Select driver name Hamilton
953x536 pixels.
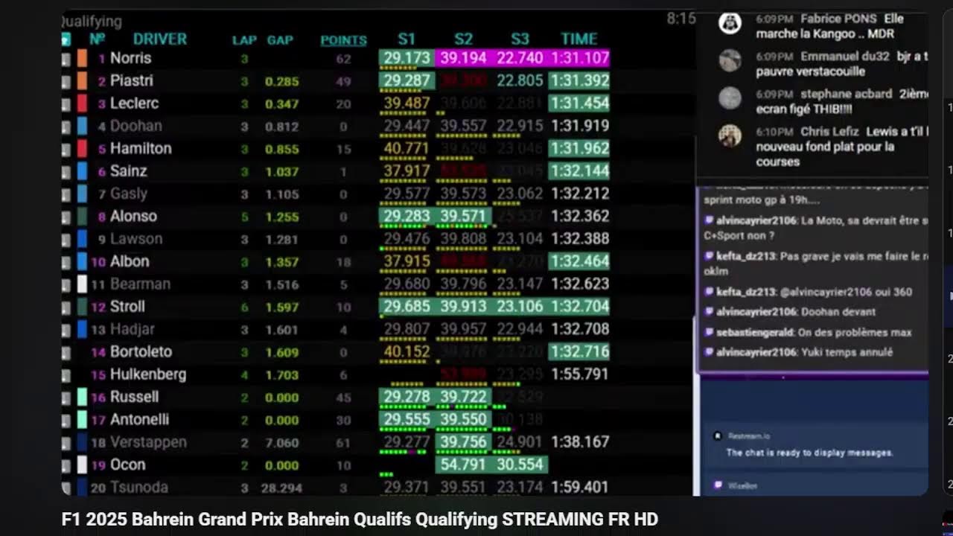pos(141,148)
